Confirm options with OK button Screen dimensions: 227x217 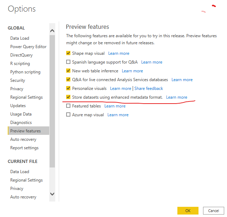(x=188, y=211)
